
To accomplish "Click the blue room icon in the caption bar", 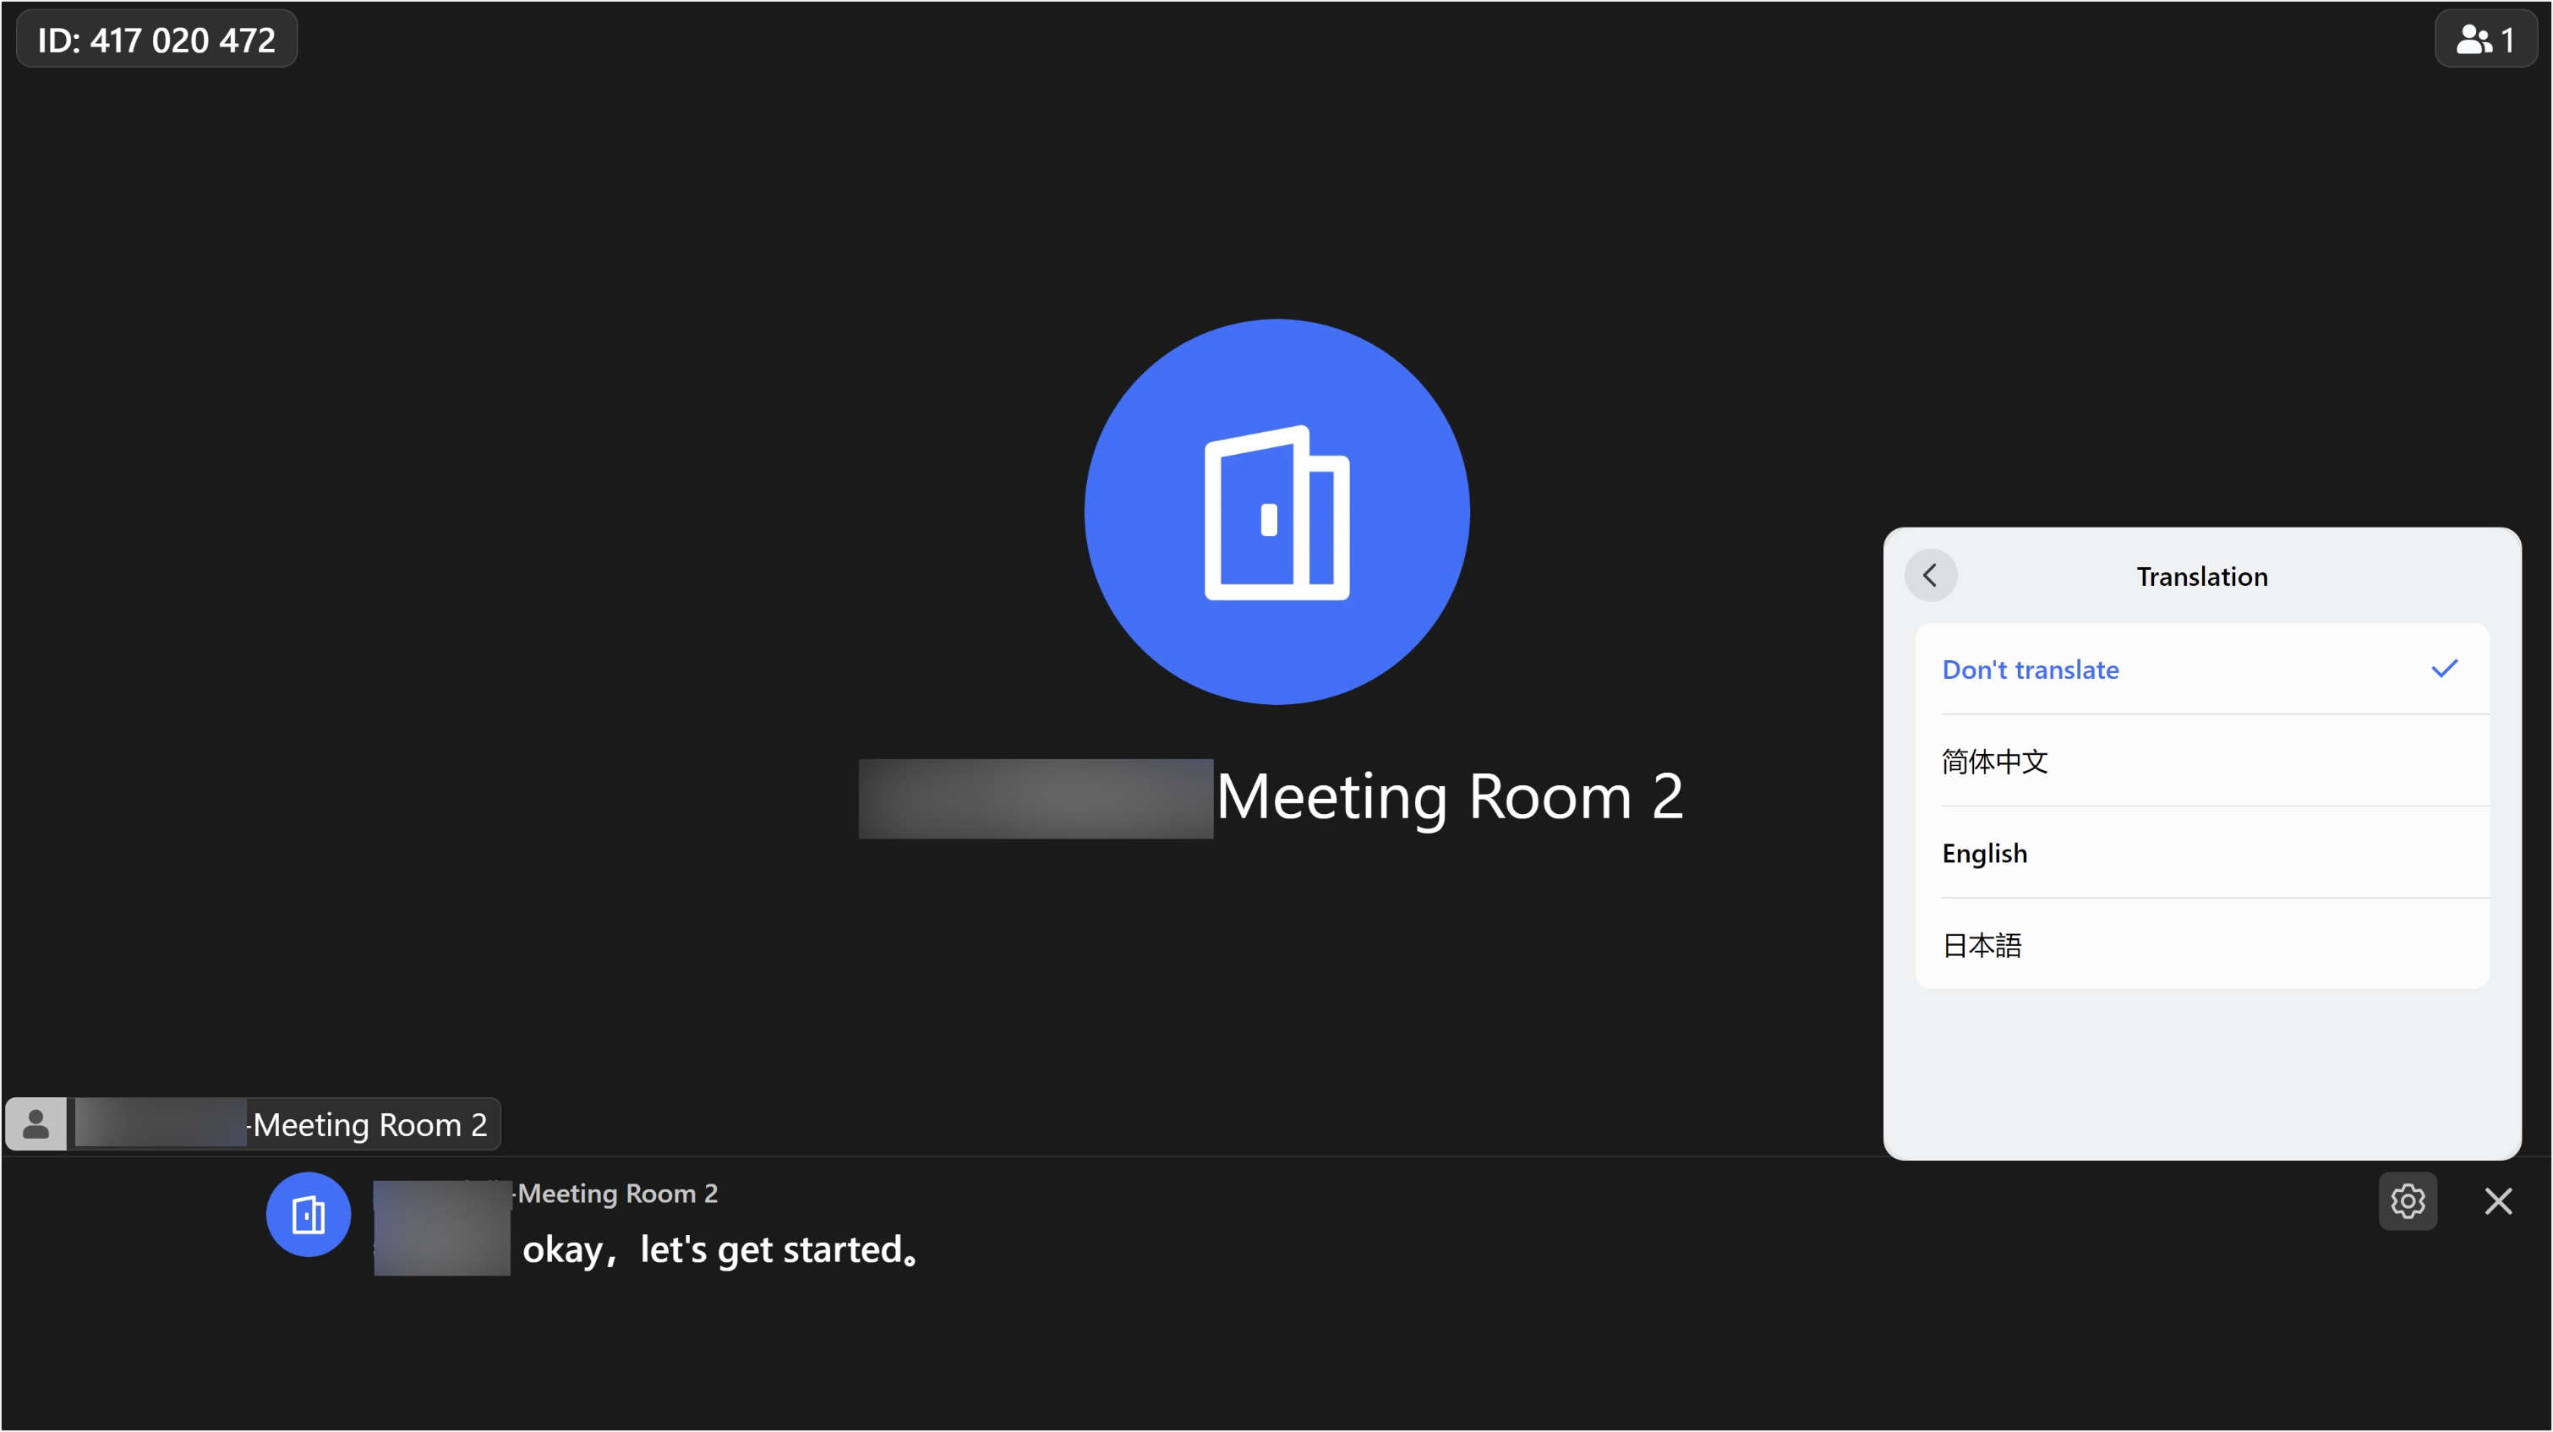I will [307, 1214].
